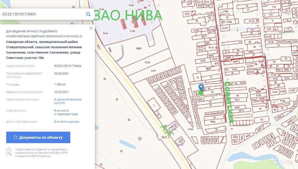The width and height of the screenshot is (298, 169).
Task: Open 'Документы по объекту' button
Action: click(x=38, y=137)
